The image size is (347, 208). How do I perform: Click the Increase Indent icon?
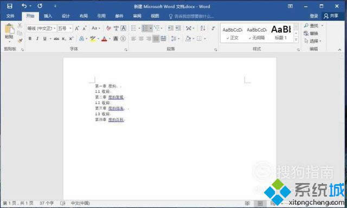tap(178, 28)
